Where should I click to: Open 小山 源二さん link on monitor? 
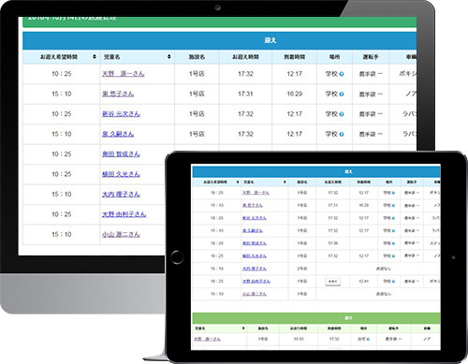pos(121,234)
